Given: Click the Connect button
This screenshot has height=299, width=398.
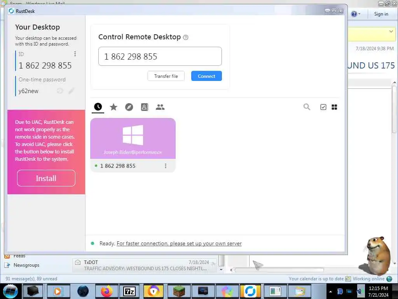Looking at the screenshot, I should pyautogui.click(x=206, y=76).
